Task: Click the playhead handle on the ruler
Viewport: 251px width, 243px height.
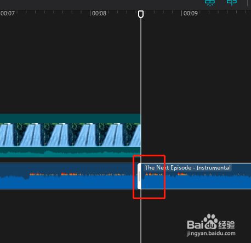Action: point(141,14)
